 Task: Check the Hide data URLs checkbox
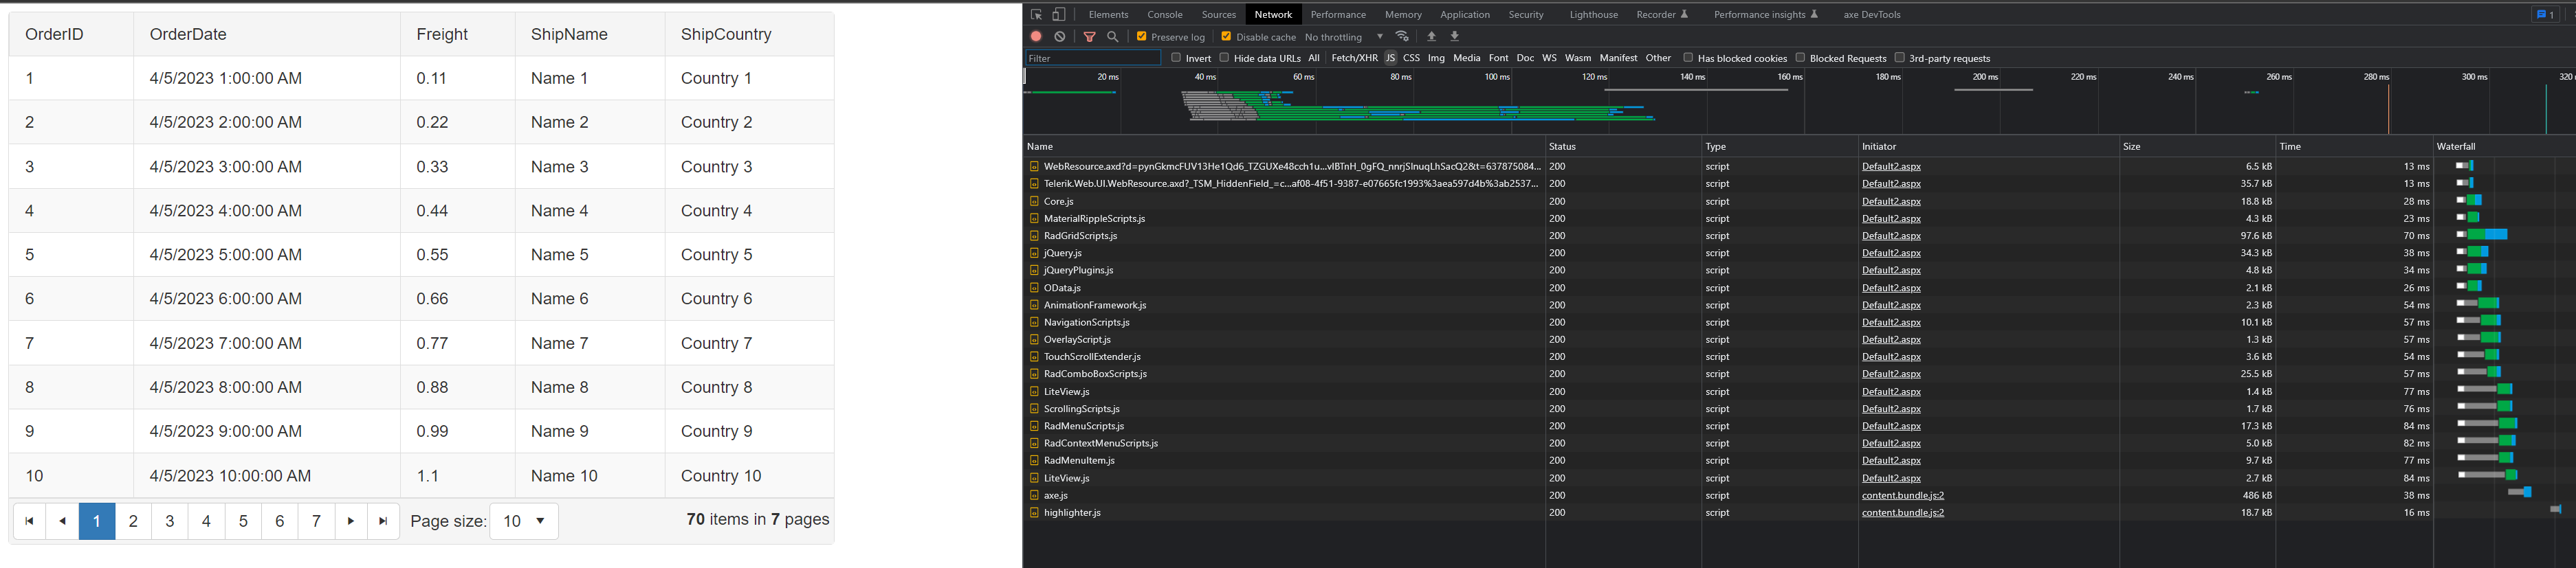1224,58
